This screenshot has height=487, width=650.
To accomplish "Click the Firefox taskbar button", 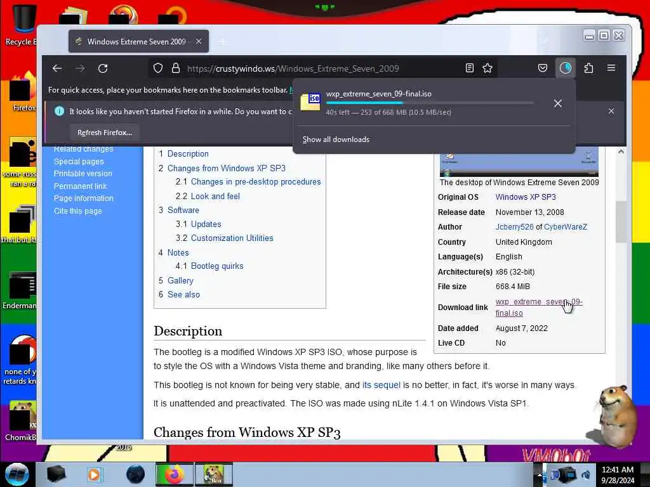I will [x=175, y=474].
